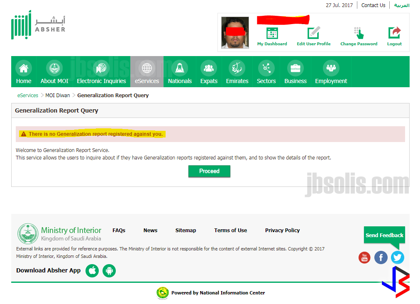Click the Change Password text label
This screenshot has width=420, height=304.
pos(359,44)
